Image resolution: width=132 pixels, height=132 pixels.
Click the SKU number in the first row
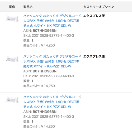click(53, 35)
